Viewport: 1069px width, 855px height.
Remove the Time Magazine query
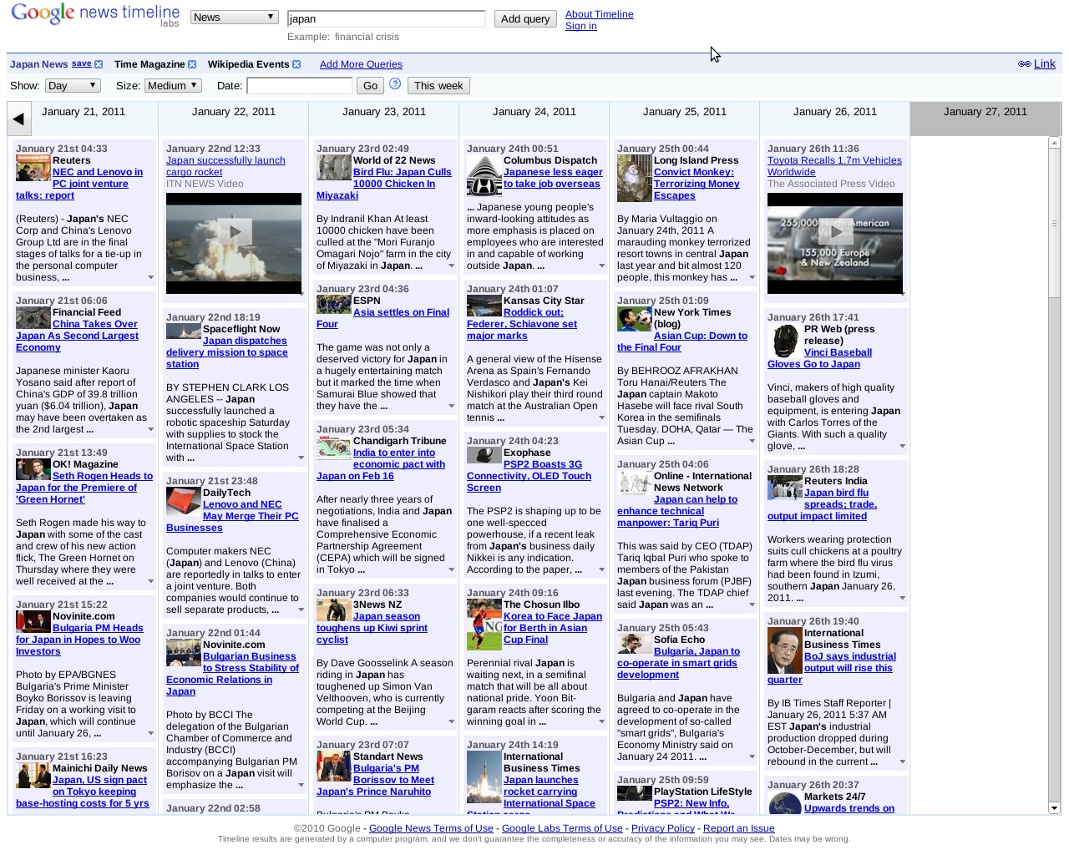(192, 64)
